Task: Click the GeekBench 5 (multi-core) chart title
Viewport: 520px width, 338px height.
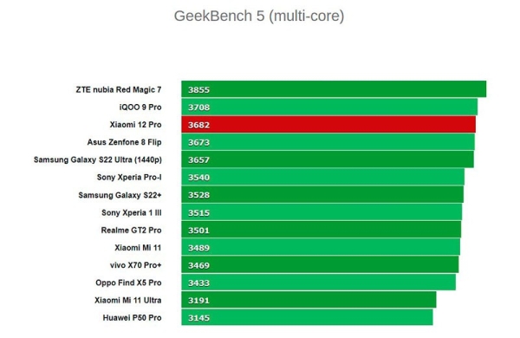Action: pos(259,16)
